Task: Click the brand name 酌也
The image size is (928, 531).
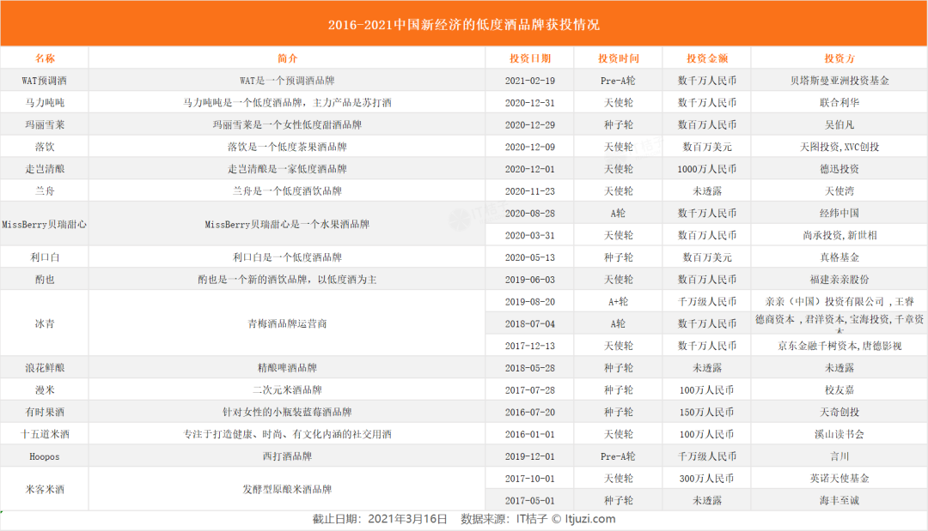Action: coord(45,280)
